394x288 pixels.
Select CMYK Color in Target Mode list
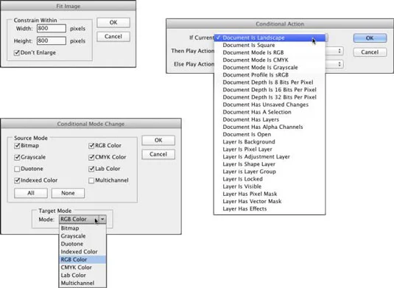[x=82, y=267]
